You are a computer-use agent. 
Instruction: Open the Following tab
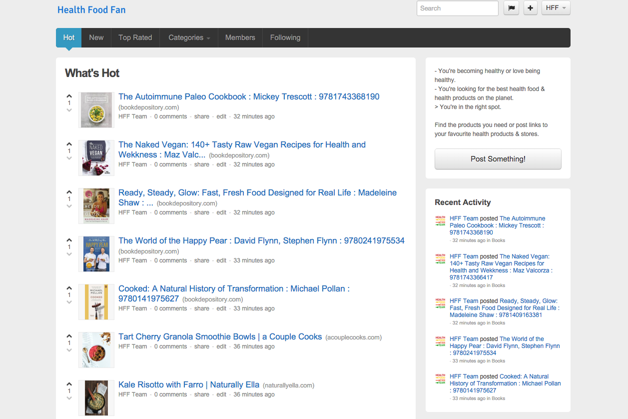(285, 37)
